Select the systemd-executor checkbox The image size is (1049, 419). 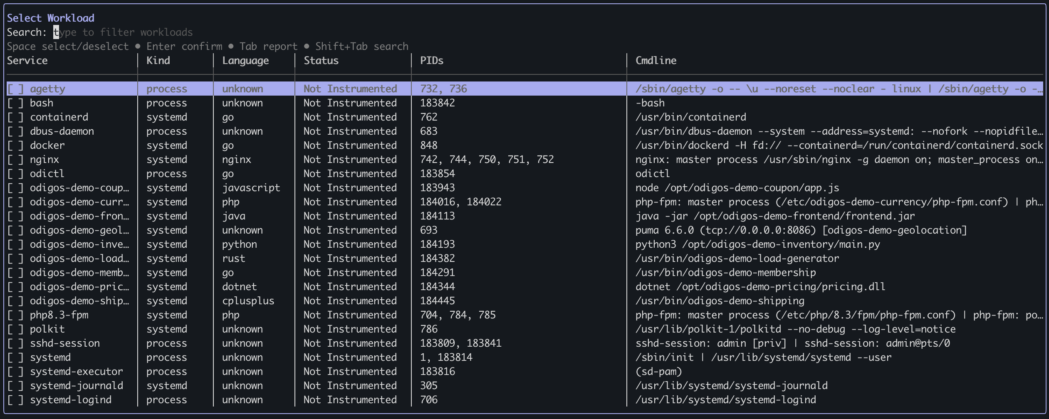coord(15,371)
